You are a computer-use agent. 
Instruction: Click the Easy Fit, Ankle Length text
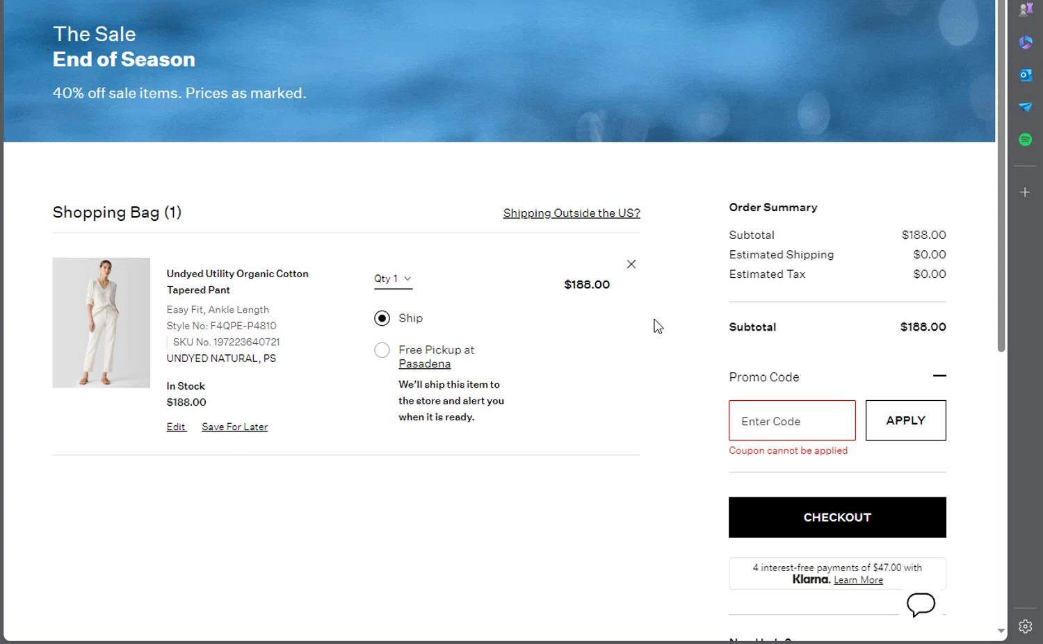[218, 309]
